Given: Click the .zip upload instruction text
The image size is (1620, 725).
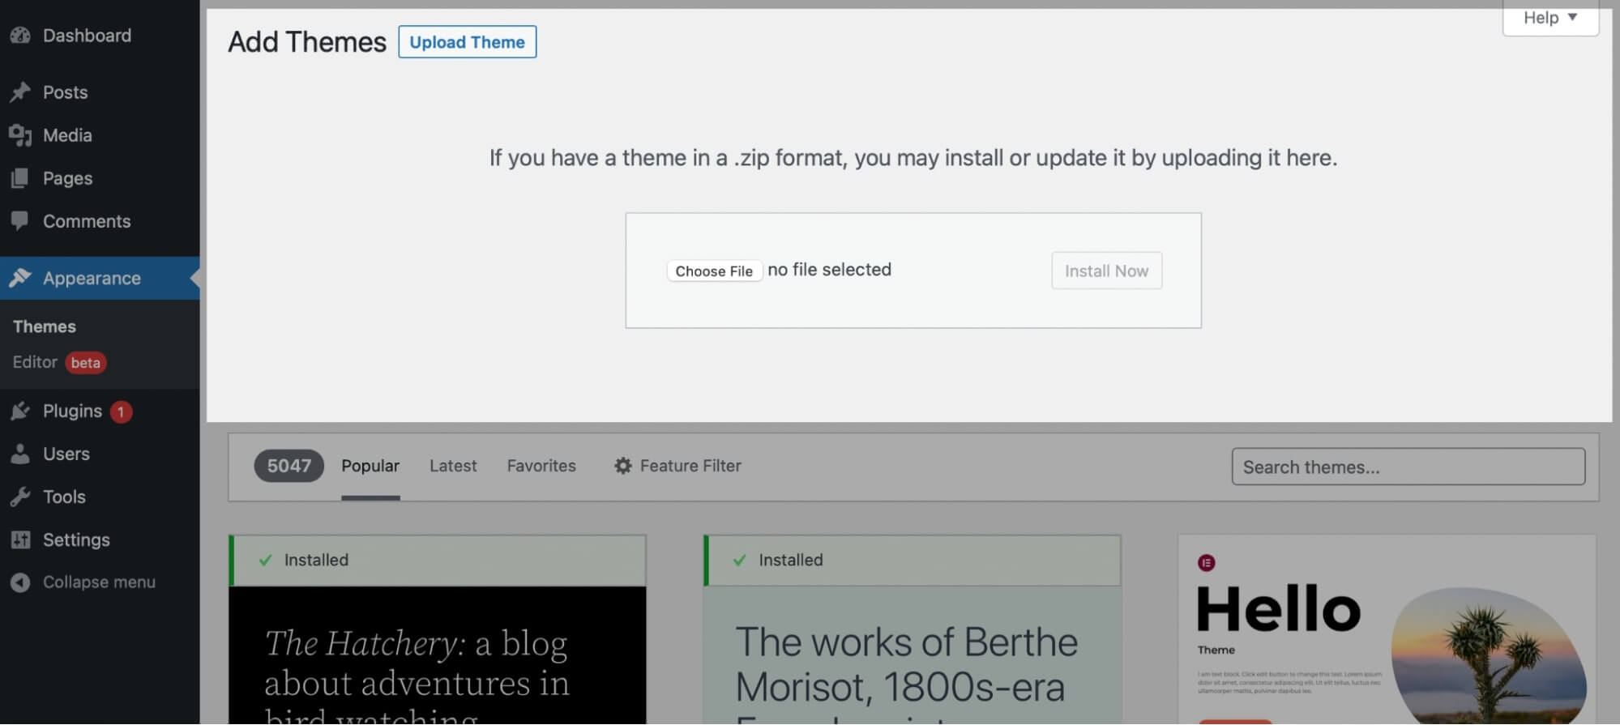Looking at the screenshot, I should point(913,157).
